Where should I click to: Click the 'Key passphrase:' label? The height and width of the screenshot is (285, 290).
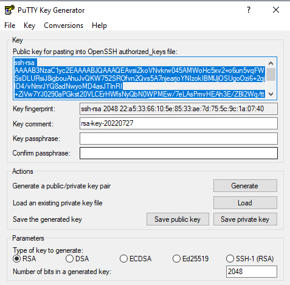36,139
